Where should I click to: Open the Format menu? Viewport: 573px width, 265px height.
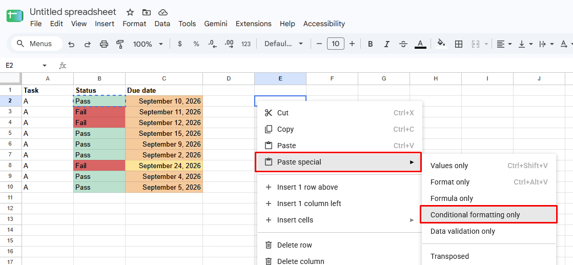point(134,24)
